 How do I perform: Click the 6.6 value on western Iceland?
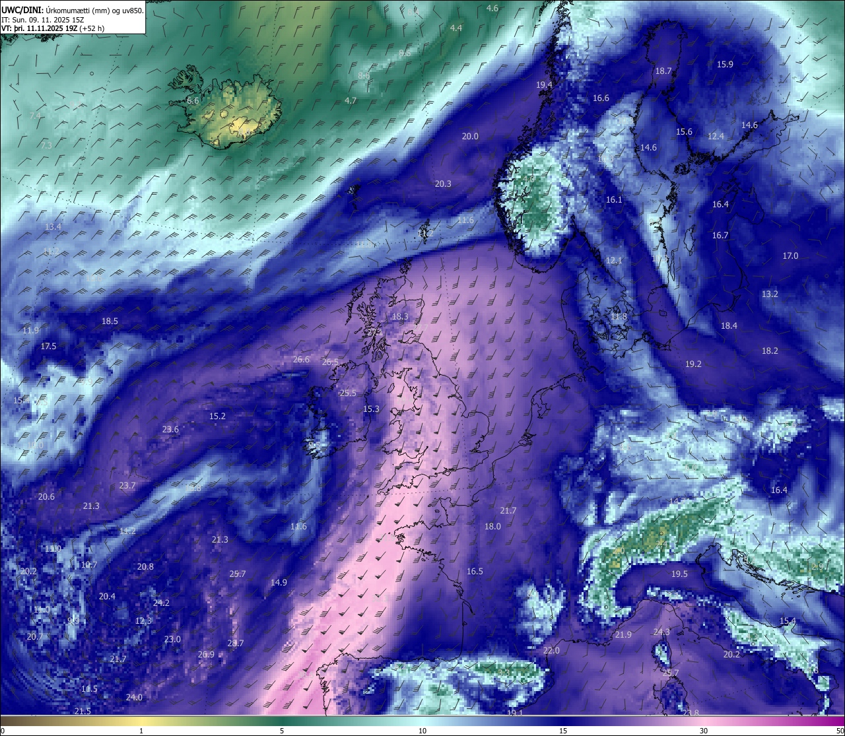[193, 101]
